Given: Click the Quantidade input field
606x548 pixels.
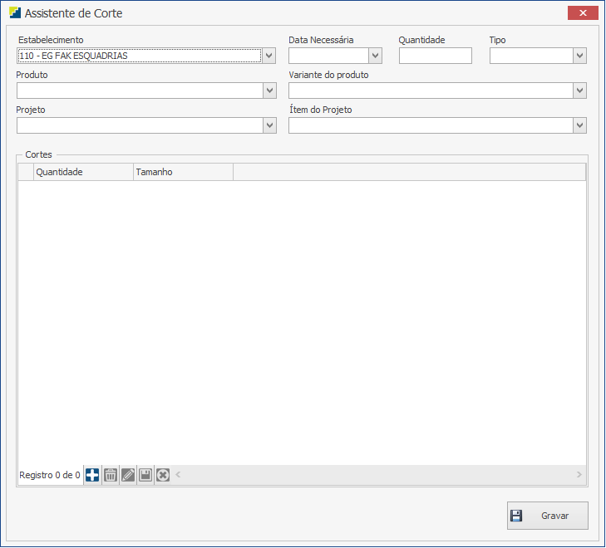Looking at the screenshot, I should click(435, 56).
